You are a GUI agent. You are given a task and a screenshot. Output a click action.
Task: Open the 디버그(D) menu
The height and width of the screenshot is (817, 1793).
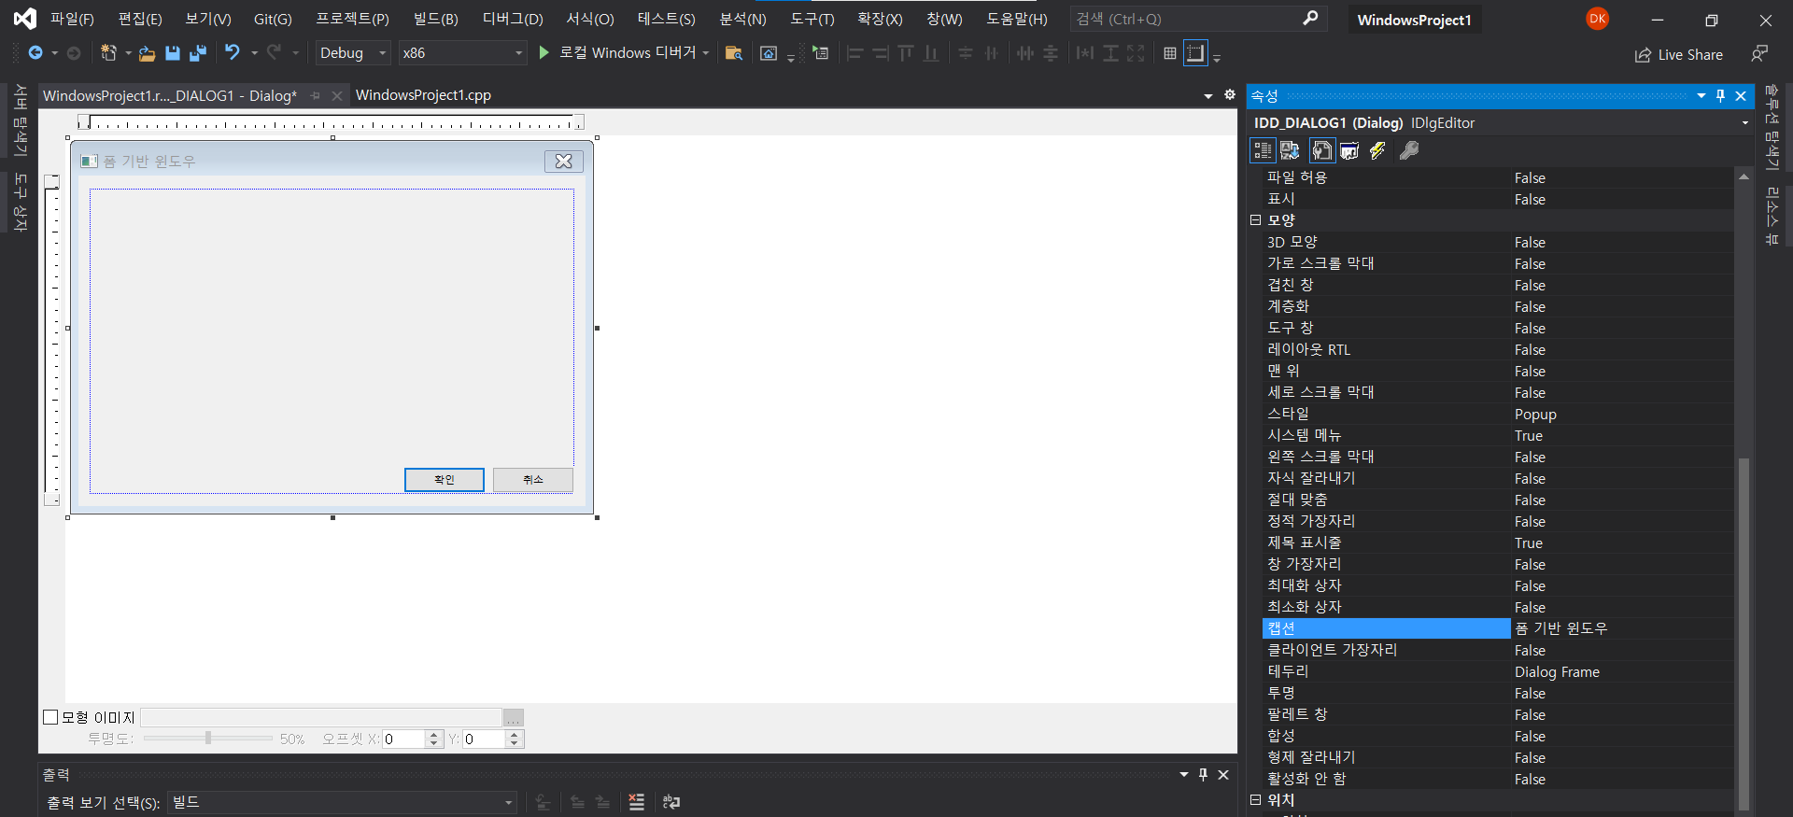(x=513, y=19)
